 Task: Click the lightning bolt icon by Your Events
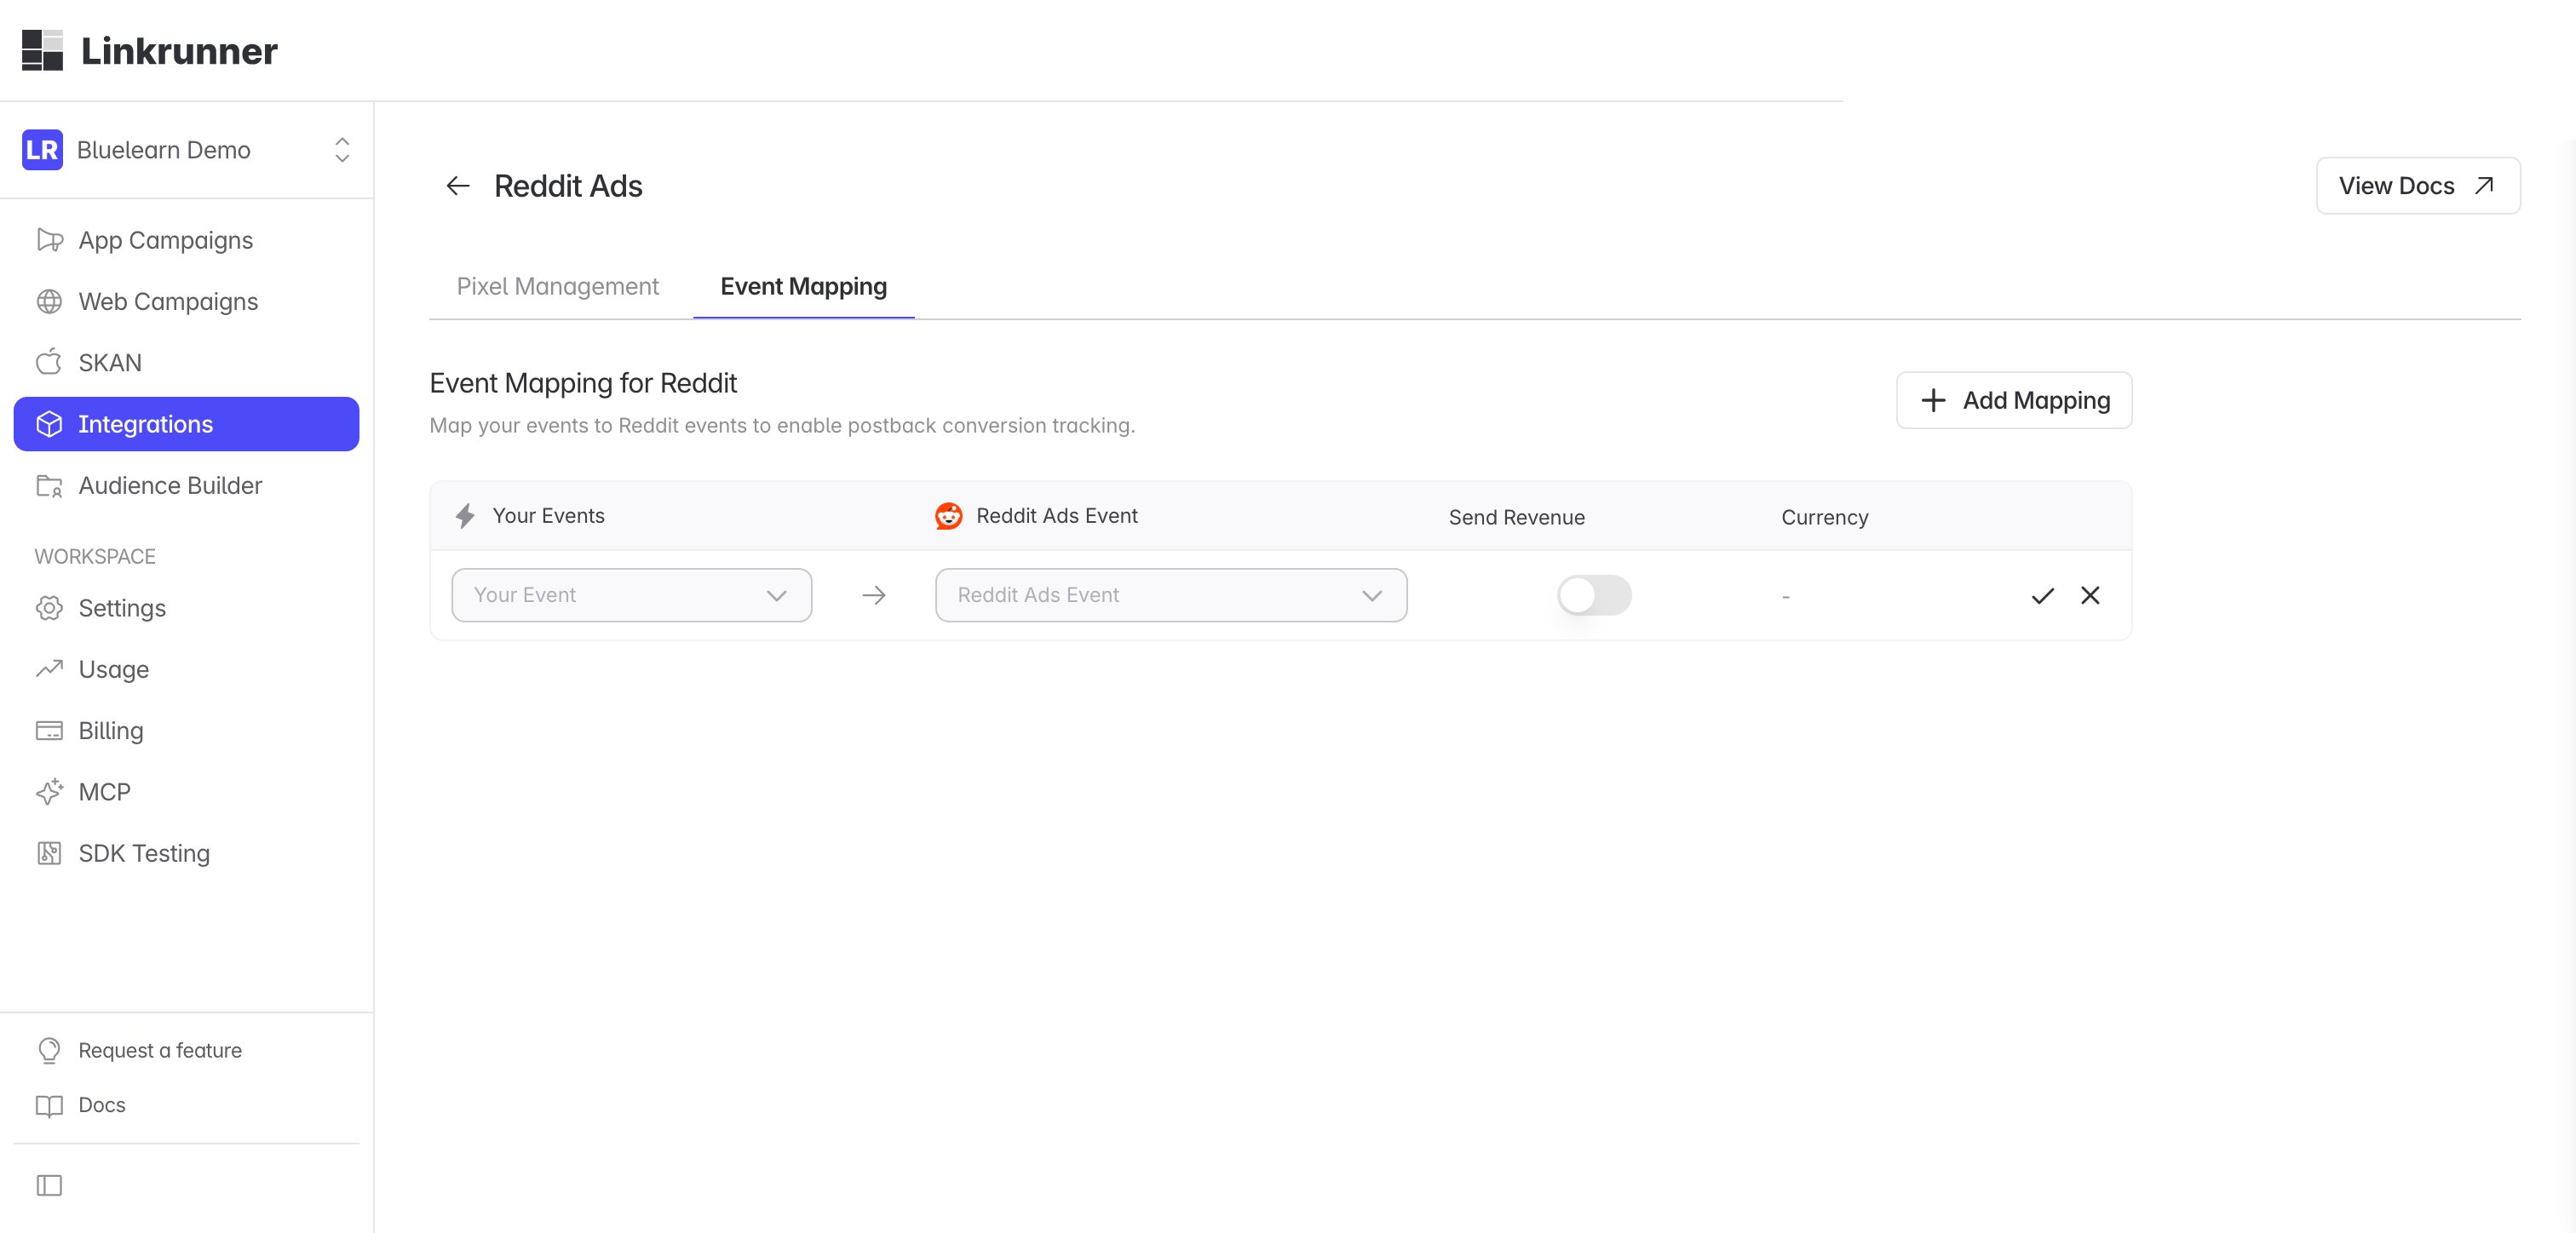465,516
